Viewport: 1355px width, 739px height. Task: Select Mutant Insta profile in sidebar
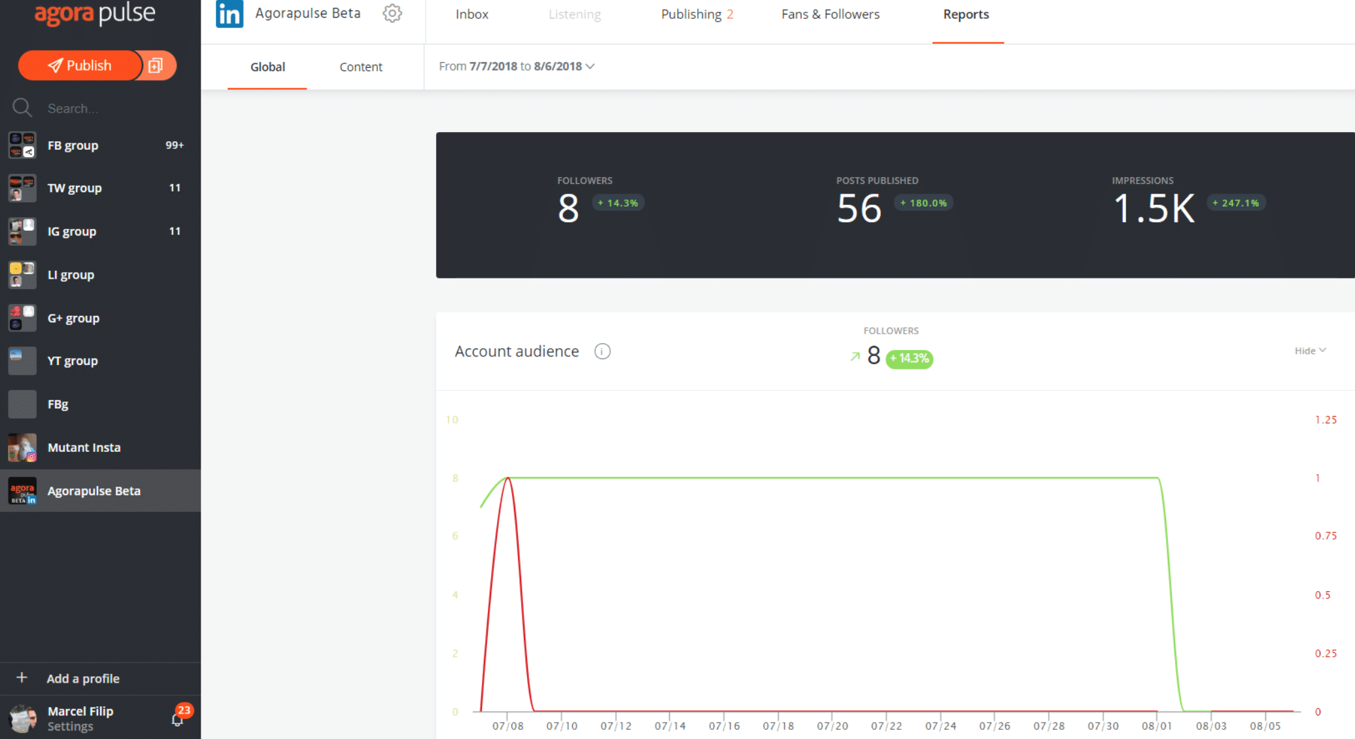coord(100,447)
